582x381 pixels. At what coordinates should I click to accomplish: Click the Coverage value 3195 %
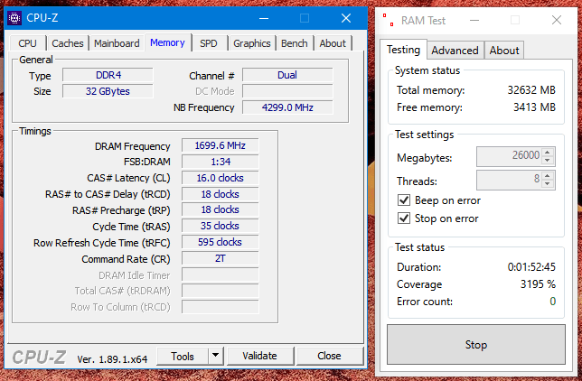point(538,284)
